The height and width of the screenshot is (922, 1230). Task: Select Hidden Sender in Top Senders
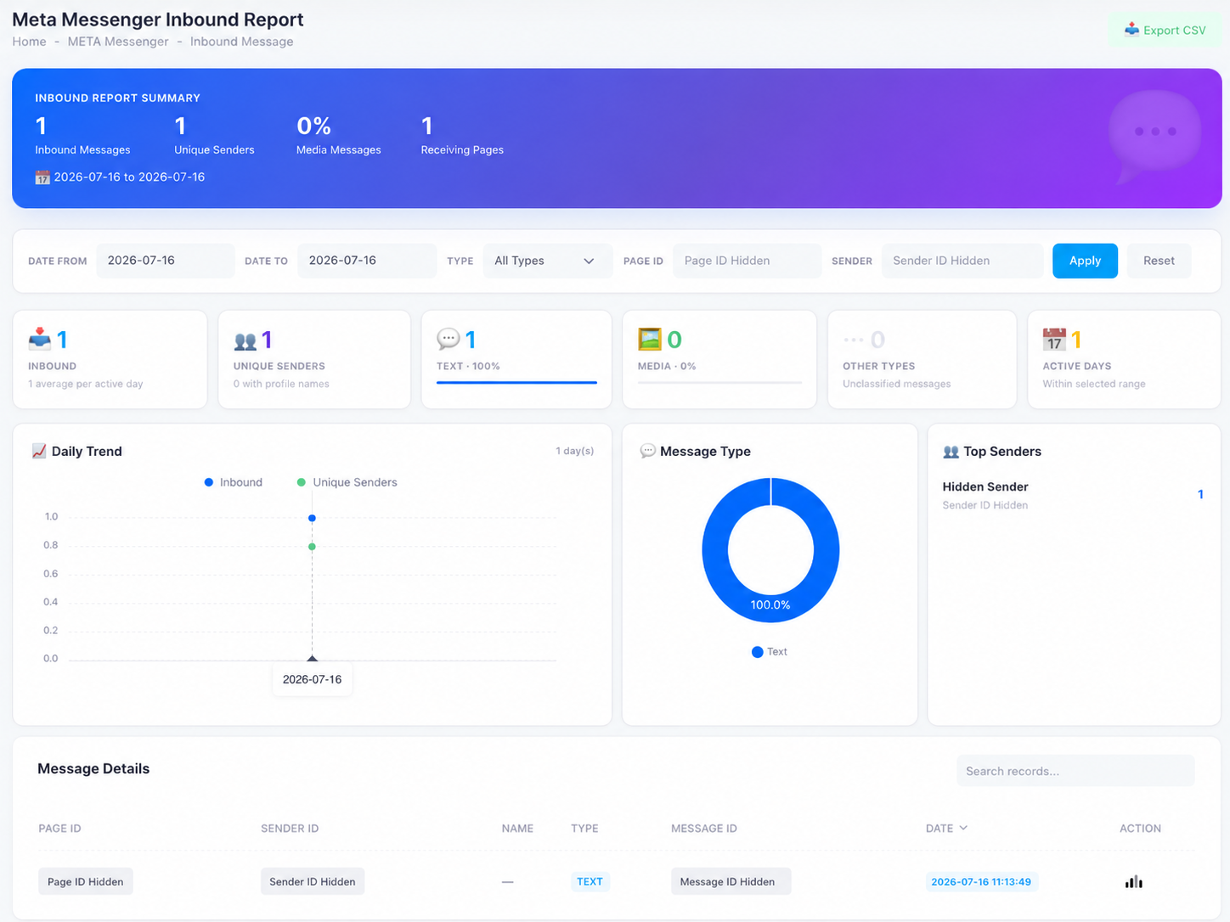985,487
